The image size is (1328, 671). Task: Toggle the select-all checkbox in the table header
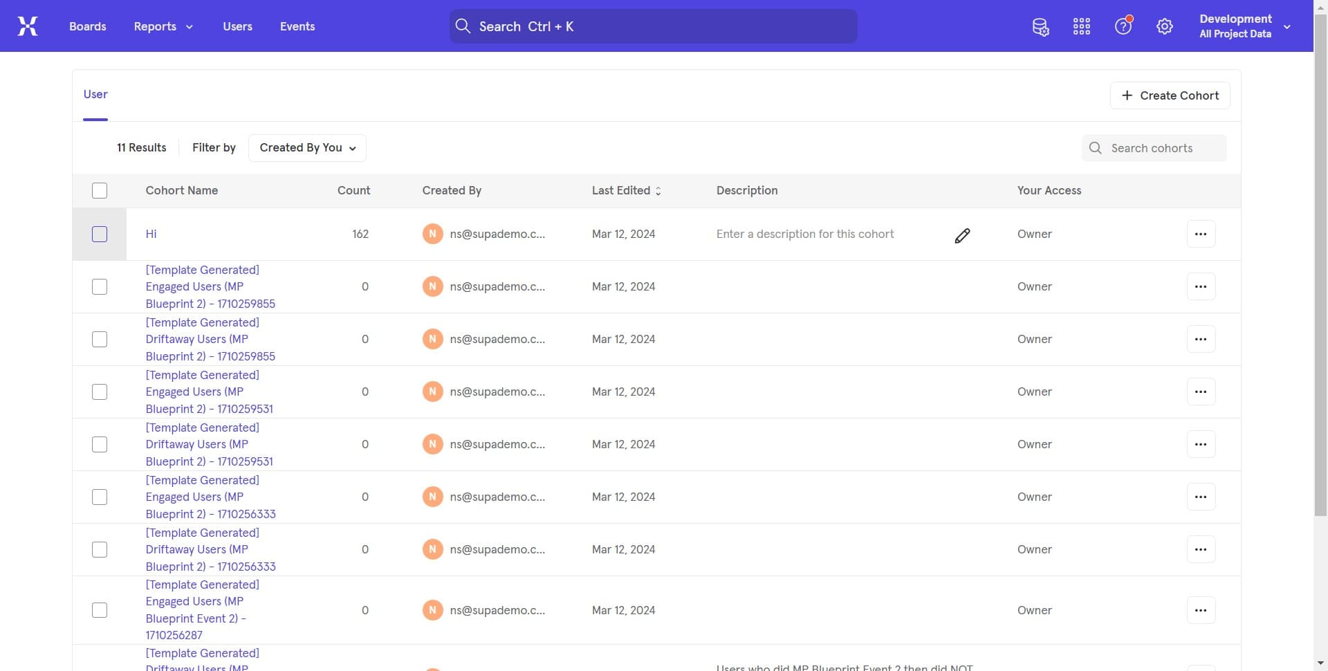click(x=99, y=190)
